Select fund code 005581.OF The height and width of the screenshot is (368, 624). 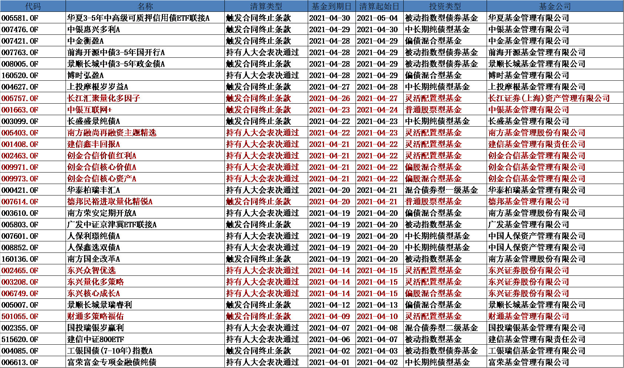(x=20, y=18)
